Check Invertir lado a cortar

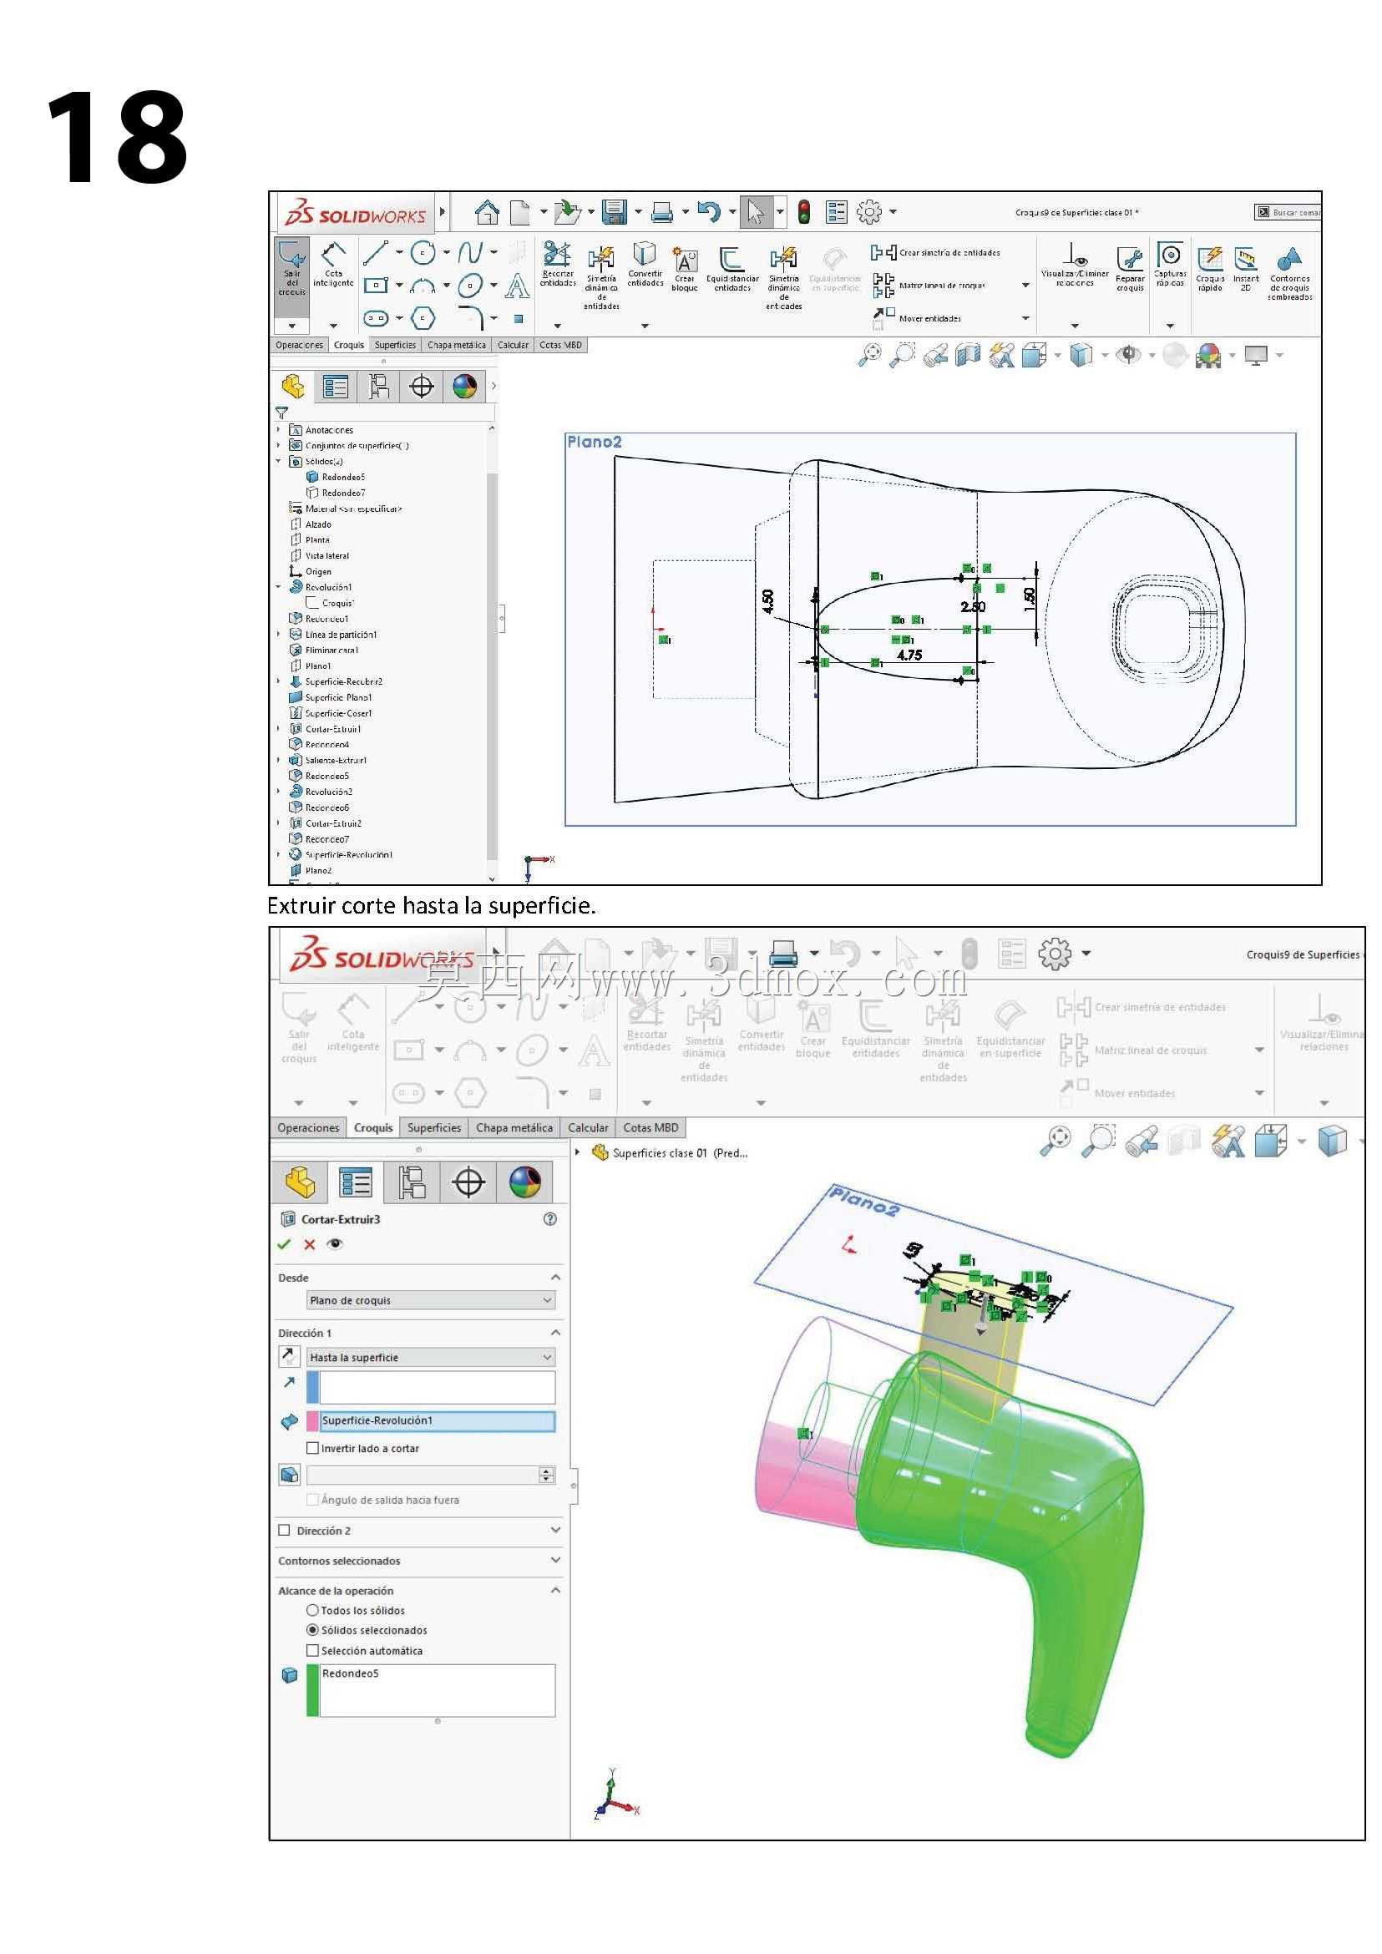tap(312, 1448)
